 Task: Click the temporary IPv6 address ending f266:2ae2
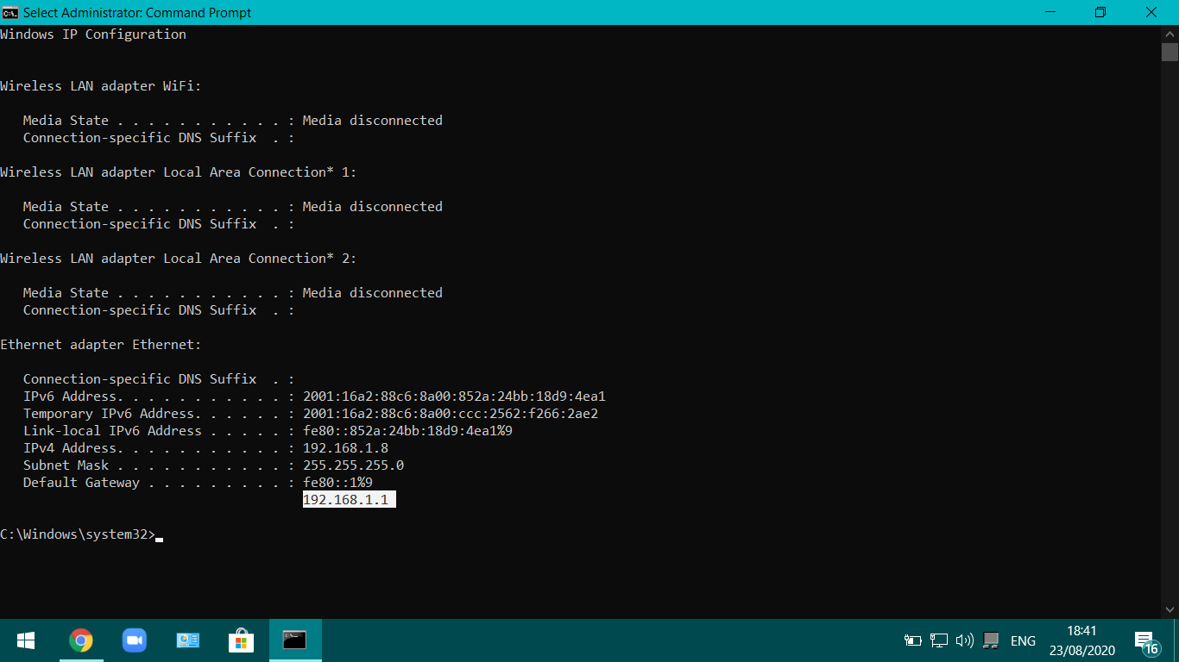(x=451, y=414)
